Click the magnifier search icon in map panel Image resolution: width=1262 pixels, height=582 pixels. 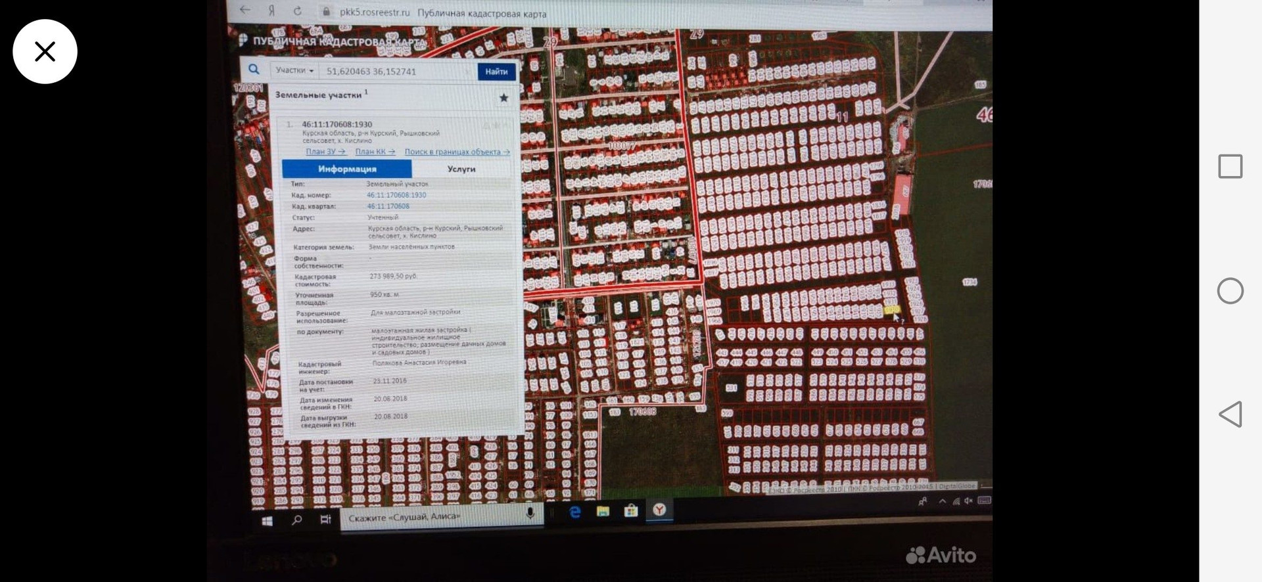[254, 69]
